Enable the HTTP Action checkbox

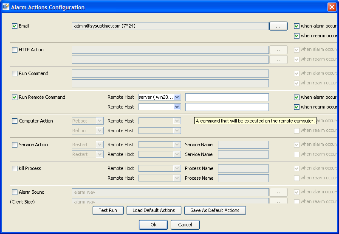point(15,50)
